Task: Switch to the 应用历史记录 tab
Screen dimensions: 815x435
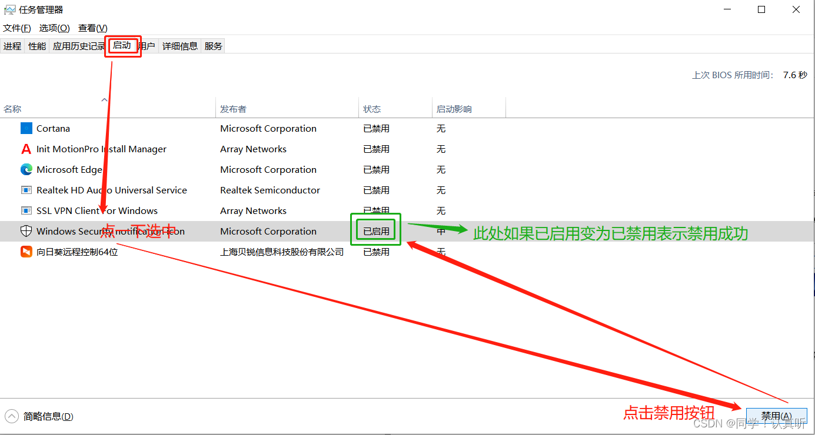Action: click(78, 46)
